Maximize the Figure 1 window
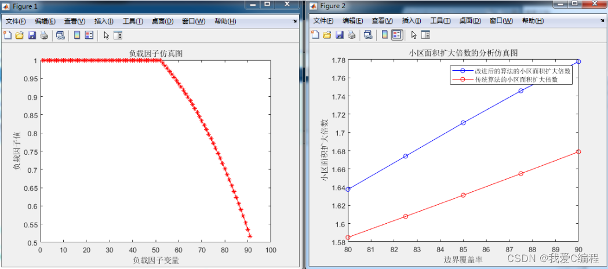 [x=267, y=4]
